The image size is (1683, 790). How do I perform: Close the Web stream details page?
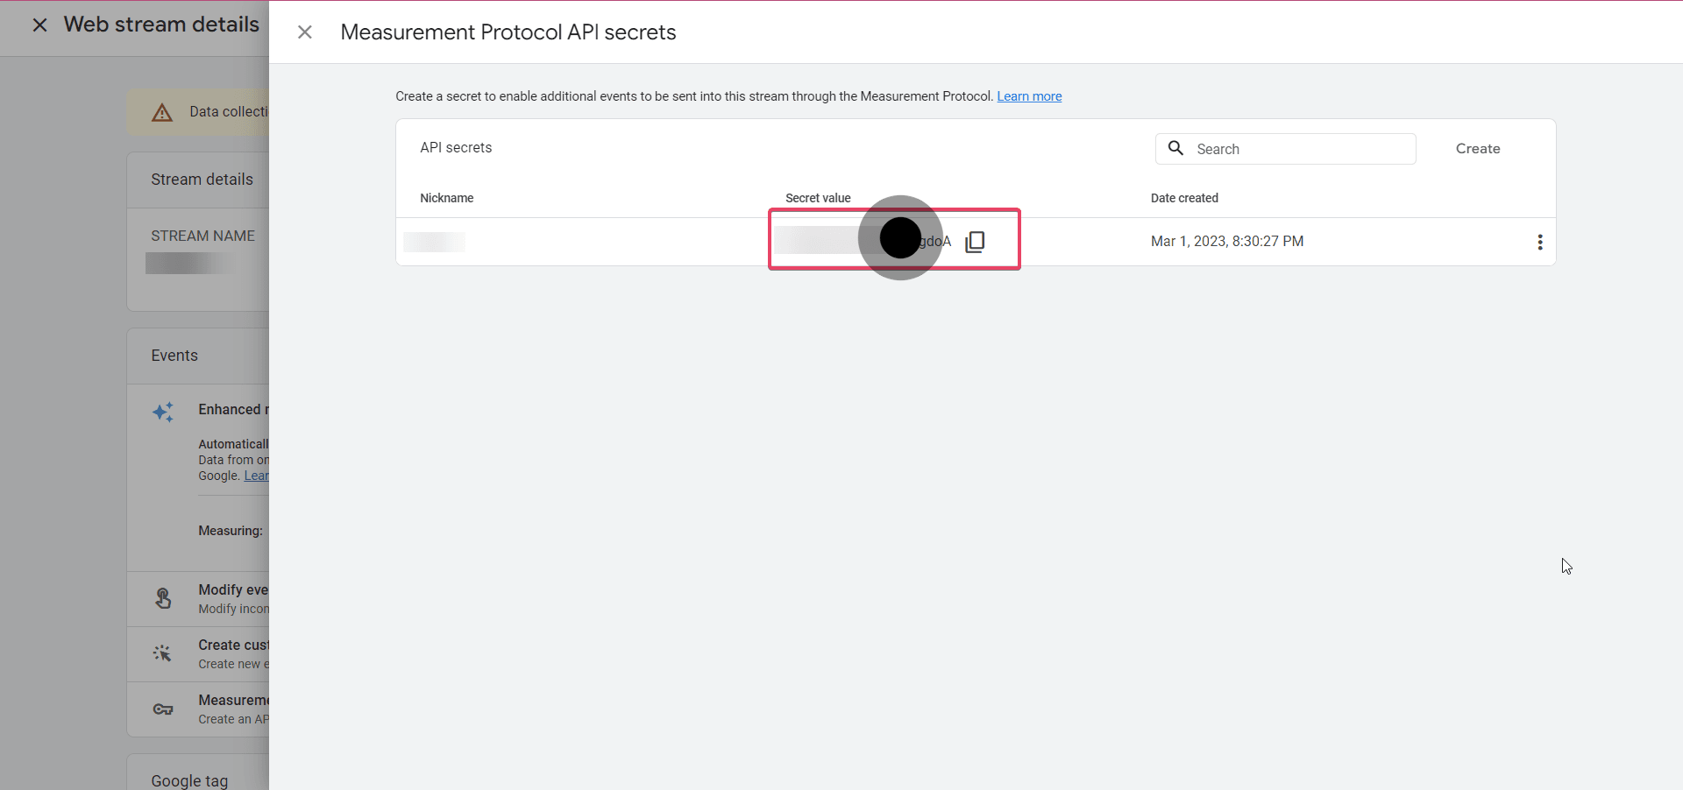pyautogui.click(x=40, y=25)
